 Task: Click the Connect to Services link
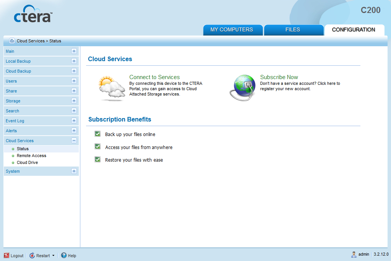154,77
